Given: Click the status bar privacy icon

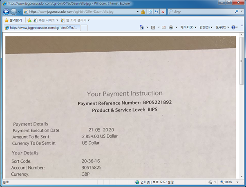Looking at the screenshot, I should tap(210, 182).
